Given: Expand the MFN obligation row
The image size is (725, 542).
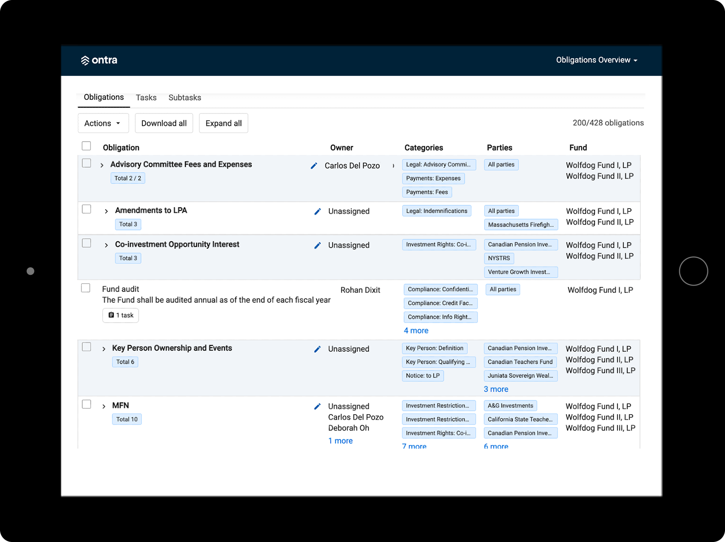Looking at the screenshot, I should (x=103, y=406).
